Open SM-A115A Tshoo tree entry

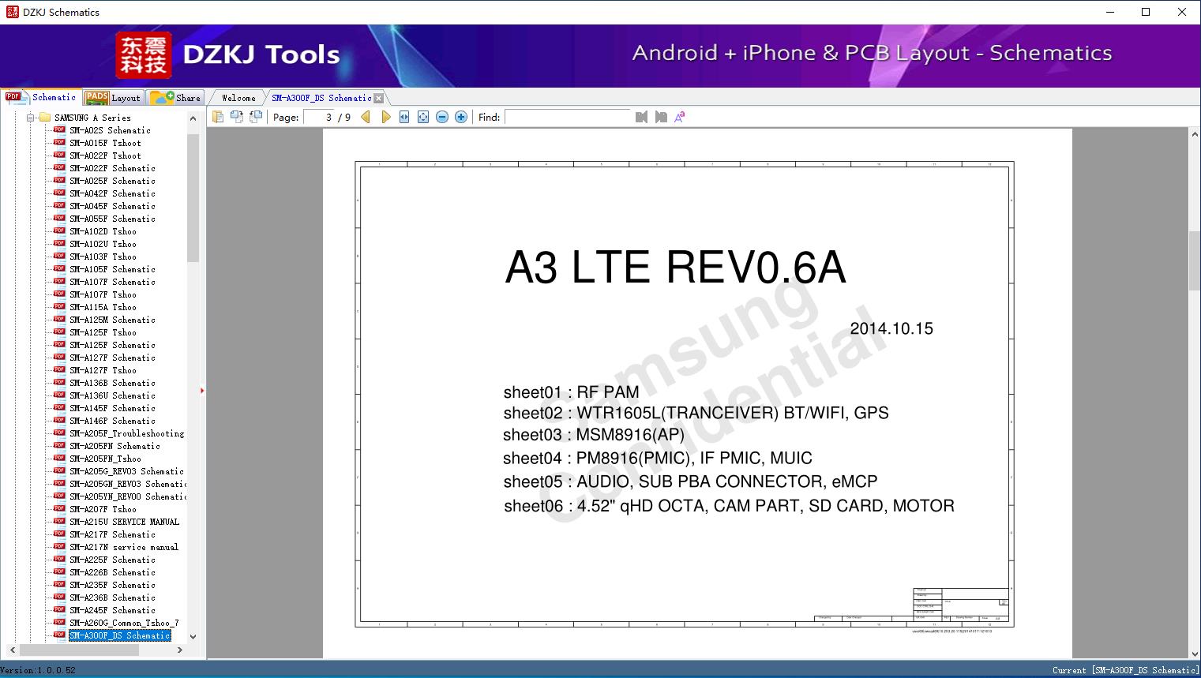pos(103,307)
